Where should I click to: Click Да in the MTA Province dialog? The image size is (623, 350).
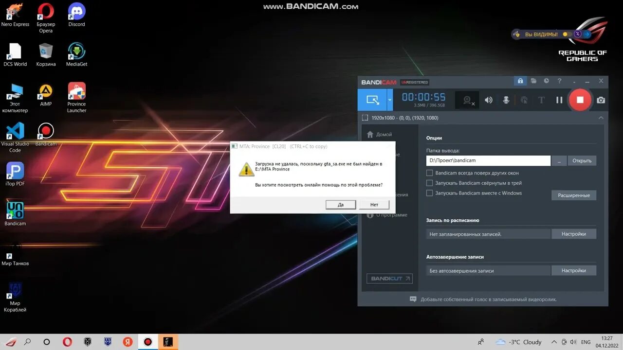point(341,205)
